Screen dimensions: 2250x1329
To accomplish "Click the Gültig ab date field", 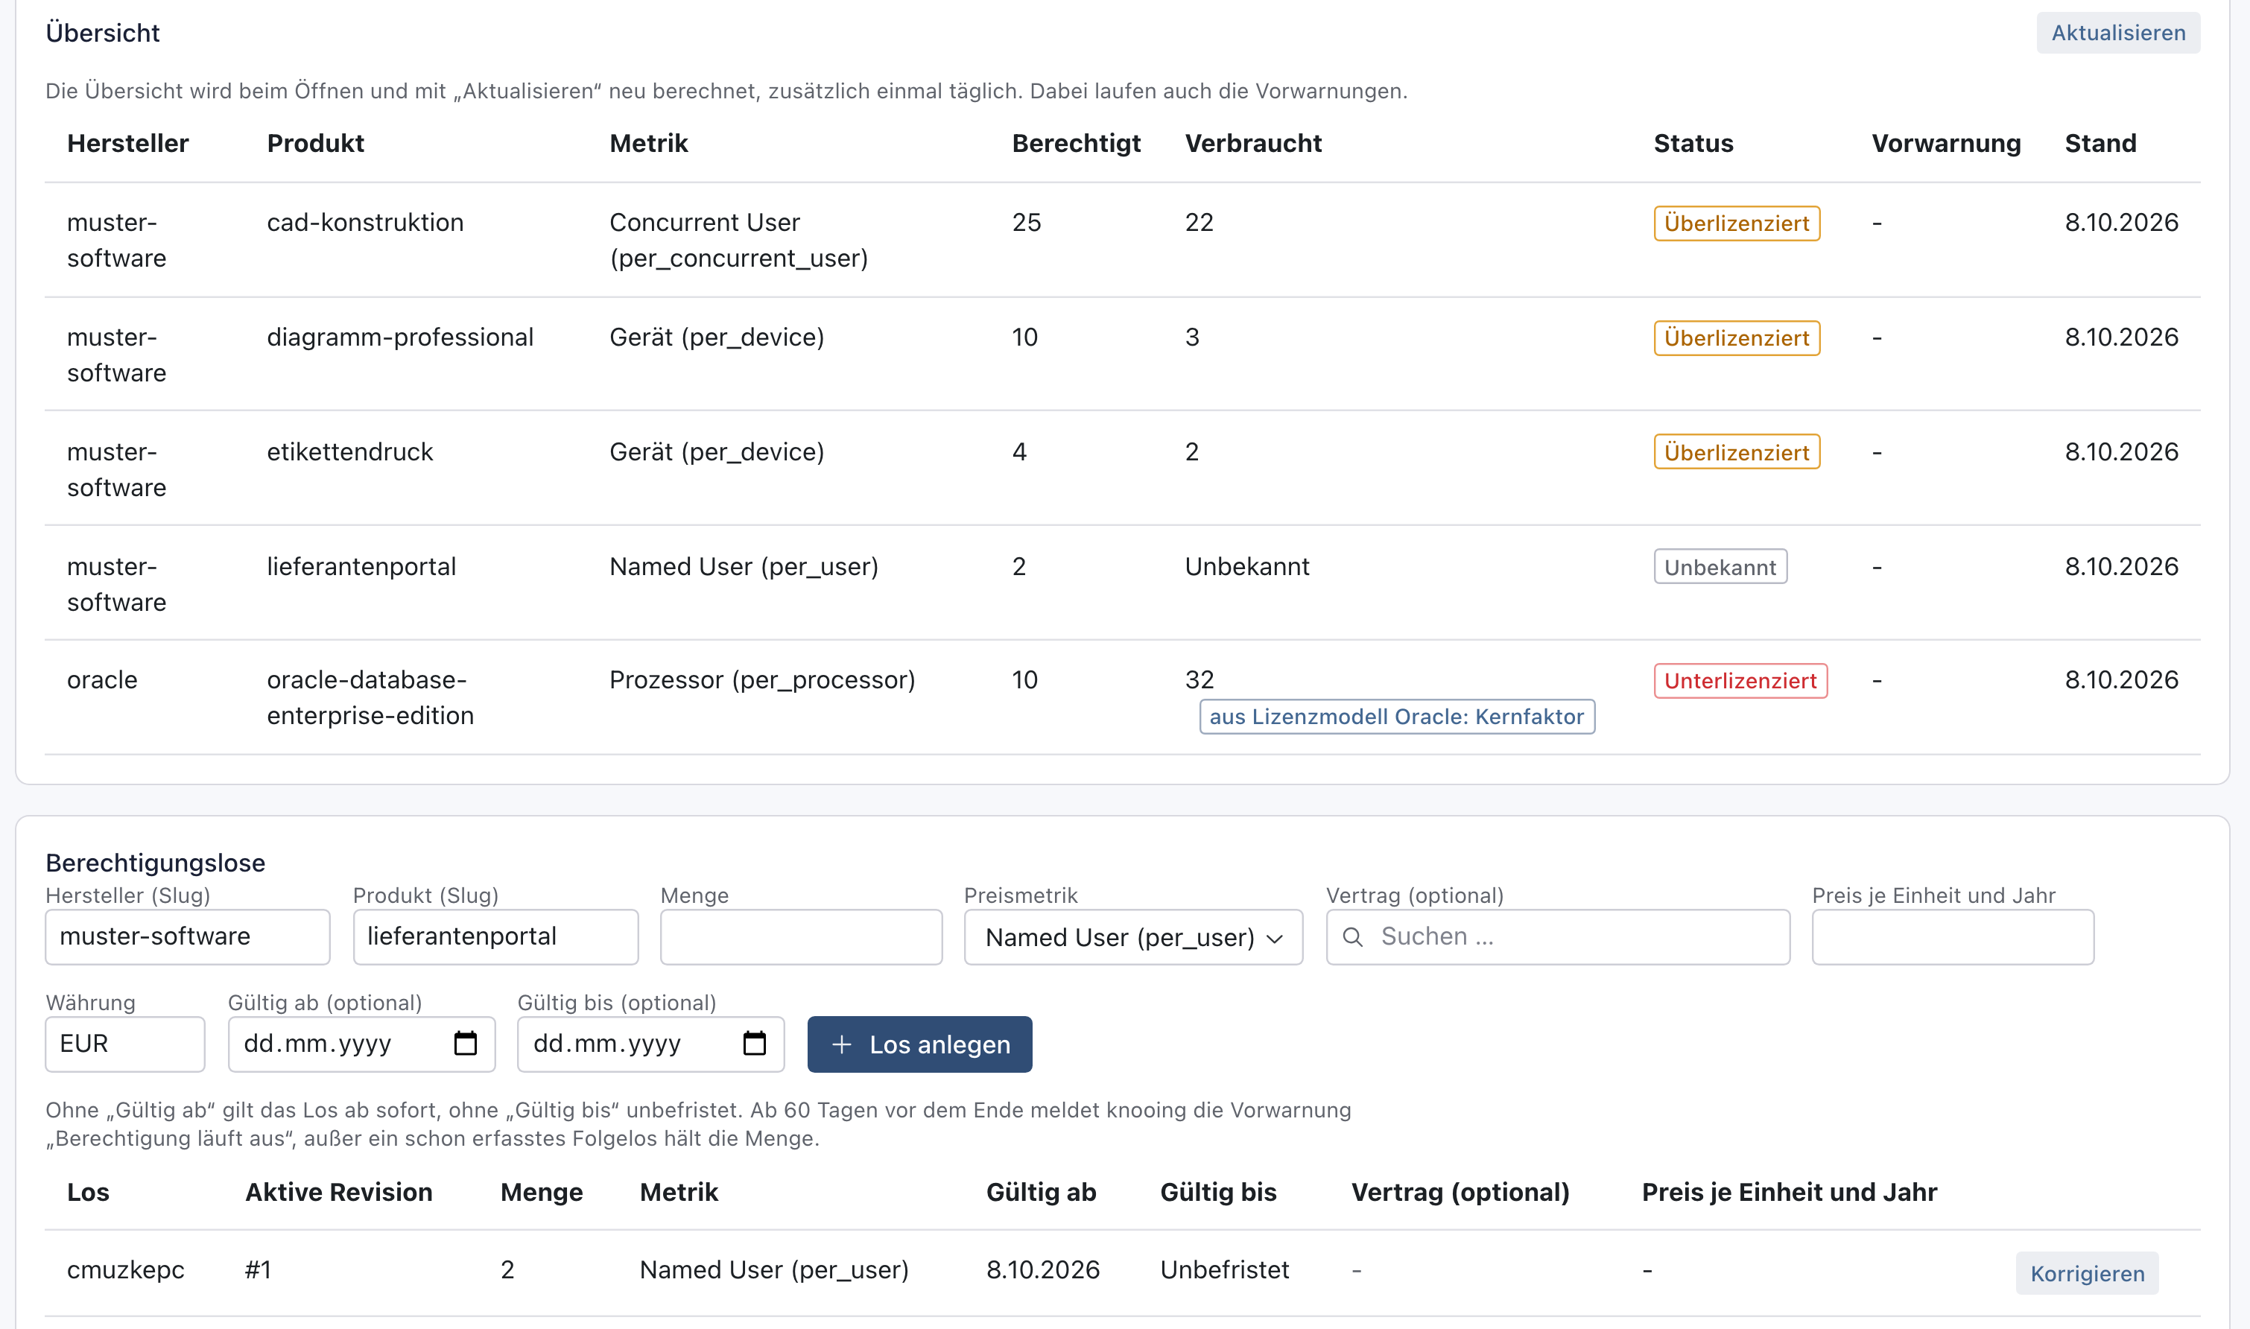I will (x=361, y=1044).
